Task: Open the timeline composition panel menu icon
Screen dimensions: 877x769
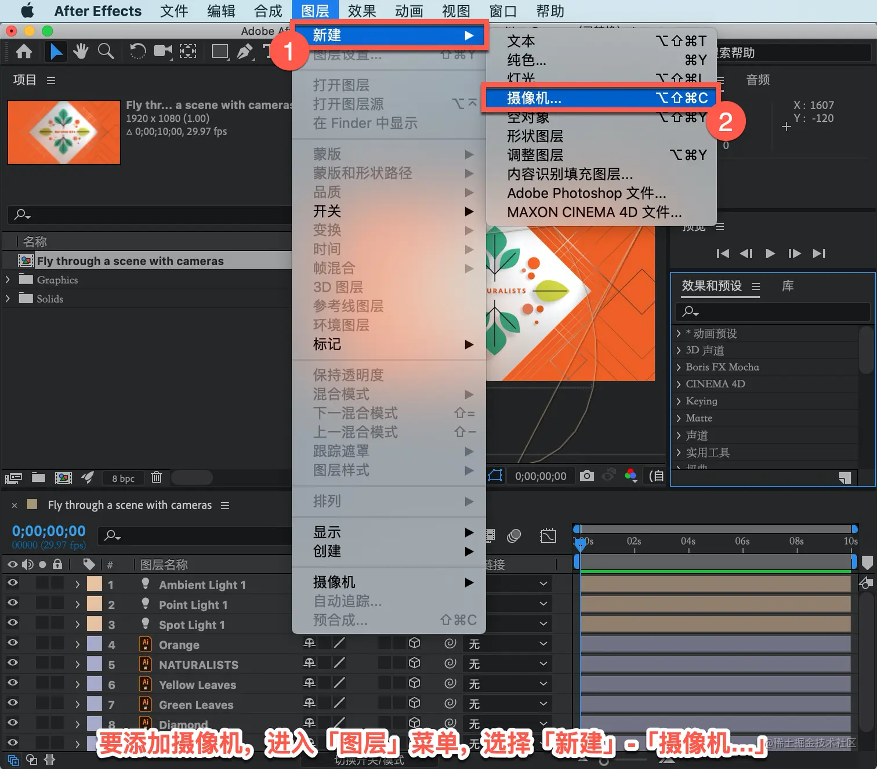Action: 225,506
